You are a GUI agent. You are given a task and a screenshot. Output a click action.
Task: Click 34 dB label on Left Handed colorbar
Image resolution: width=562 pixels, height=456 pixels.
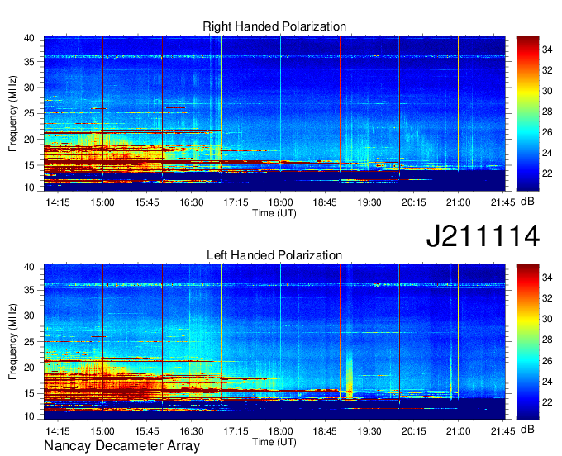tap(547, 278)
